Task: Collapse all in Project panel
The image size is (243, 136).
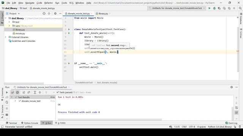Action: pyautogui.click(x=49, y=14)
